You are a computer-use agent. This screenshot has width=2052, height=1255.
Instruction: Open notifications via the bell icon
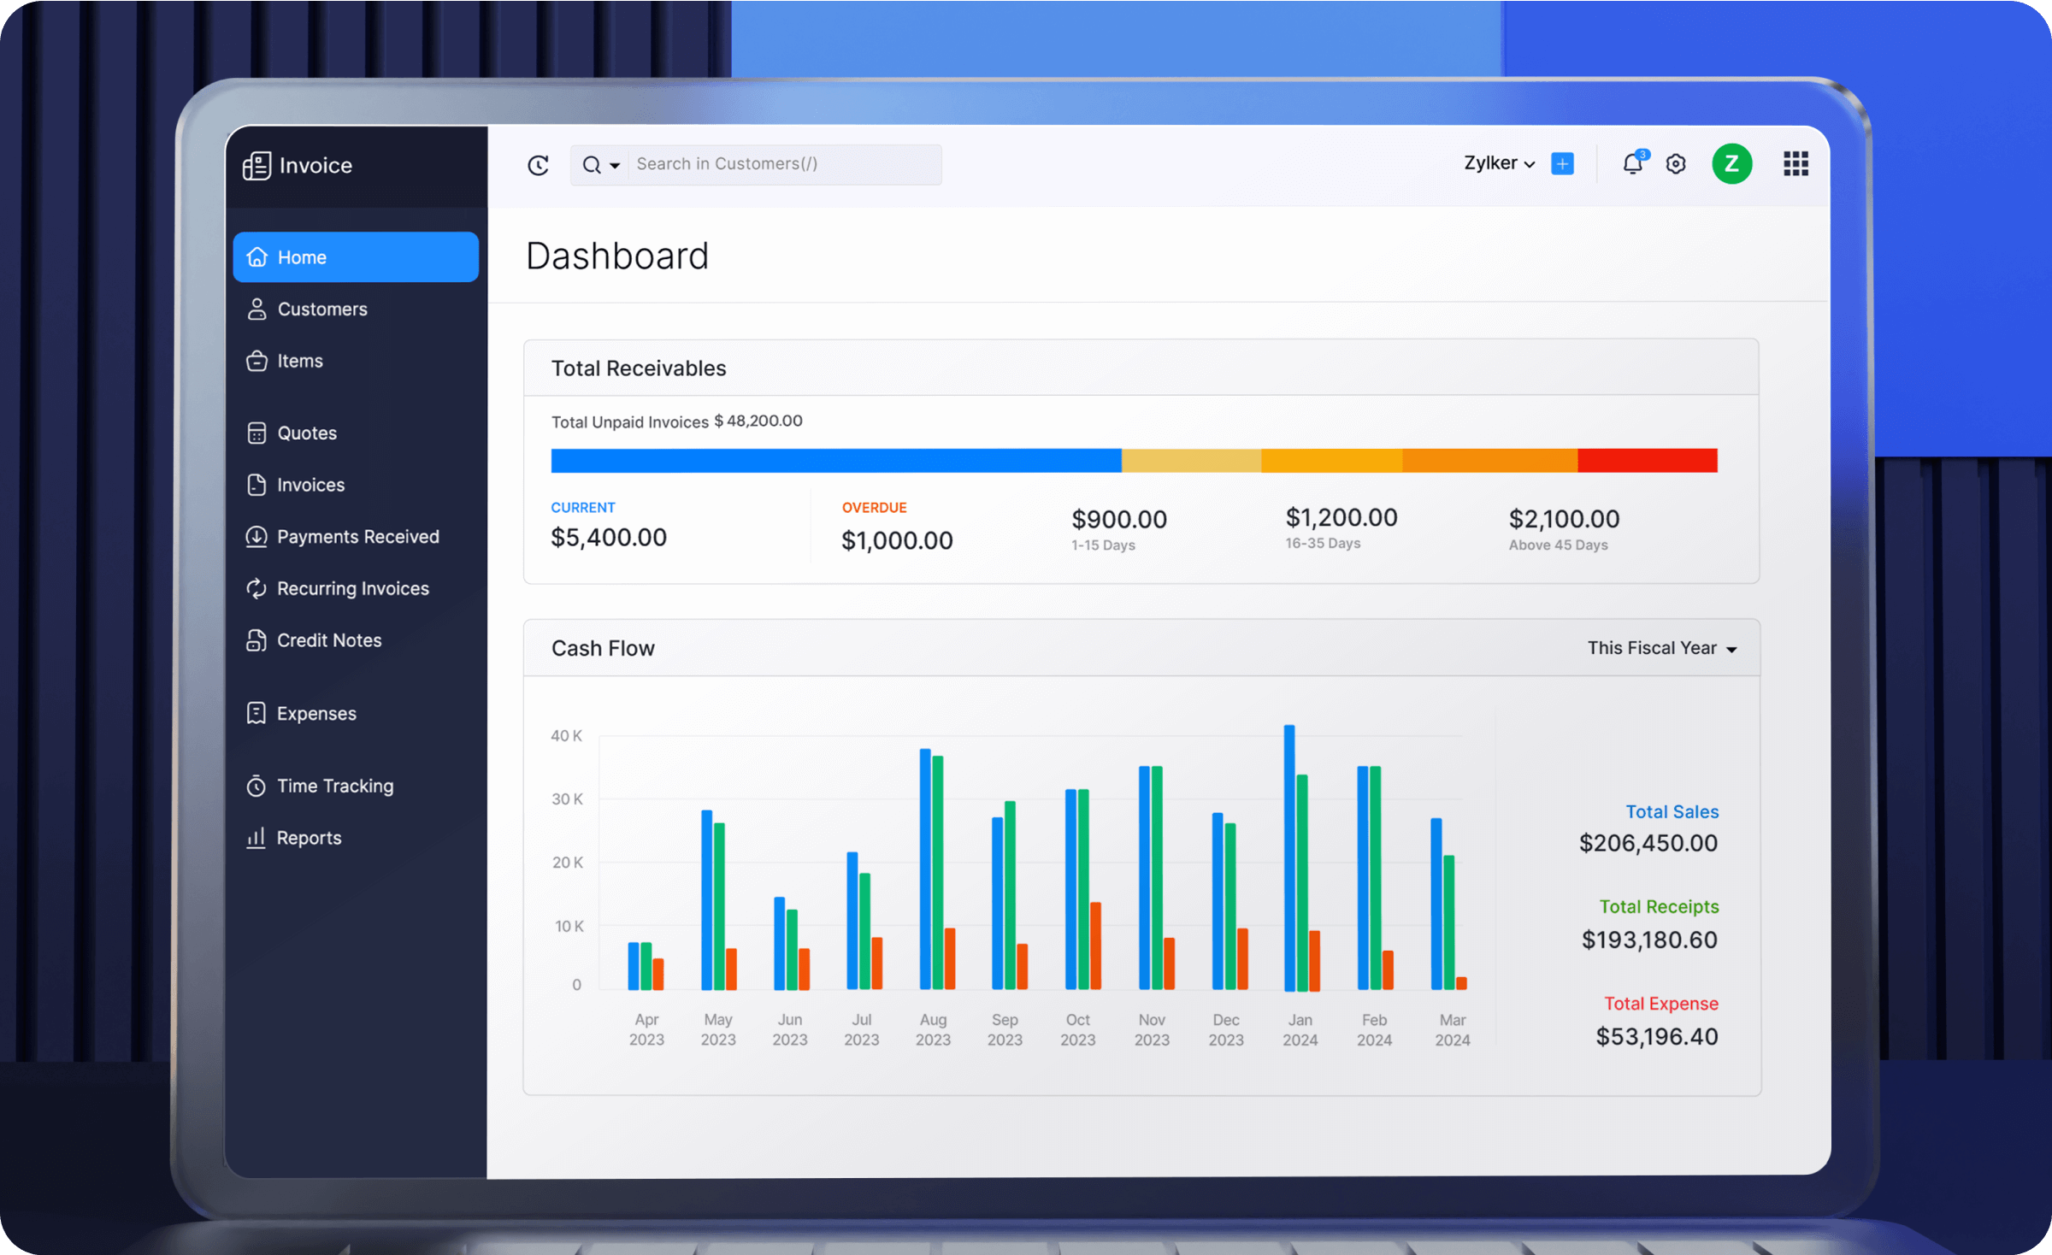pyautogui.click(x=1632, y=163)
